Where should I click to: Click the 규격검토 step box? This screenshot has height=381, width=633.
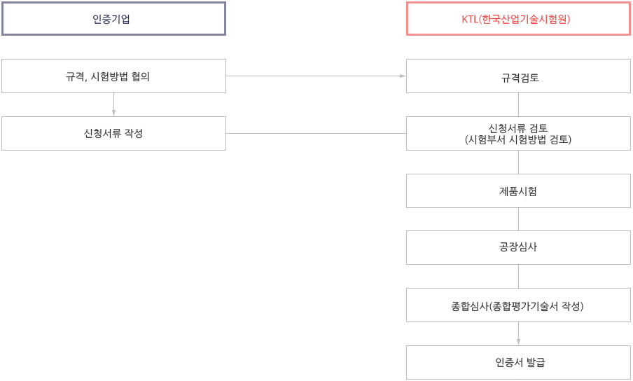pyautogui.click(x=518, y=76)
